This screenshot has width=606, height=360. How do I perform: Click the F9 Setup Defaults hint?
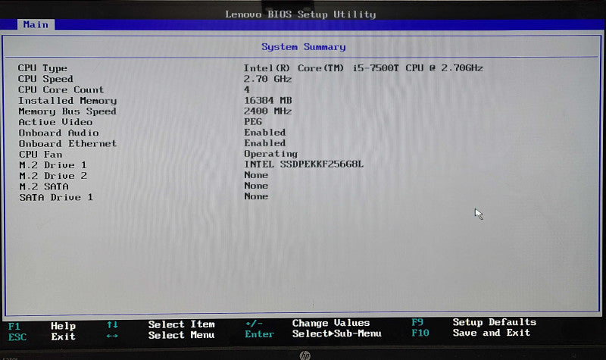tap(474, 322)
